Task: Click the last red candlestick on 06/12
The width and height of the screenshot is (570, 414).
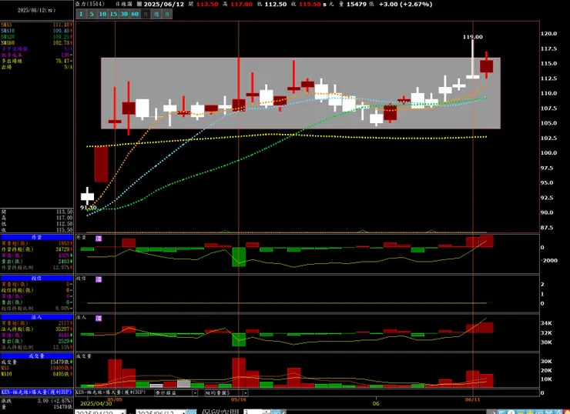Action: click(x=486, y=66)
